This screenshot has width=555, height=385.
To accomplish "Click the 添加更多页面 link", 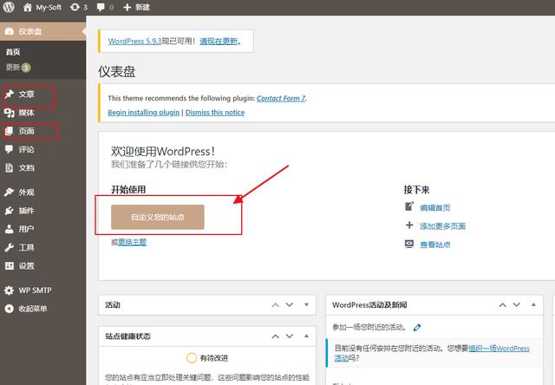I will [442, 226].
